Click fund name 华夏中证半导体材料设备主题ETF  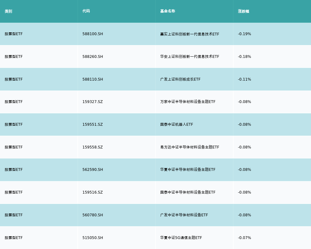(x=188, y=170)
